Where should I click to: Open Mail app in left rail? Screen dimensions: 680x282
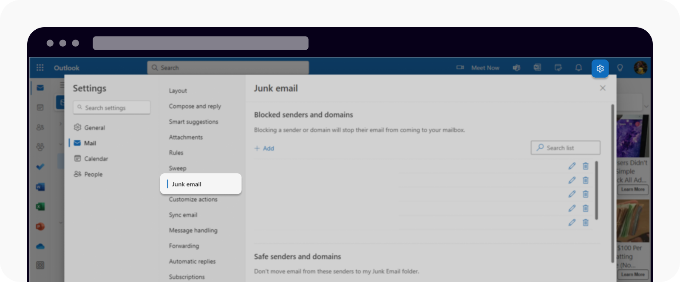(40, 88)
